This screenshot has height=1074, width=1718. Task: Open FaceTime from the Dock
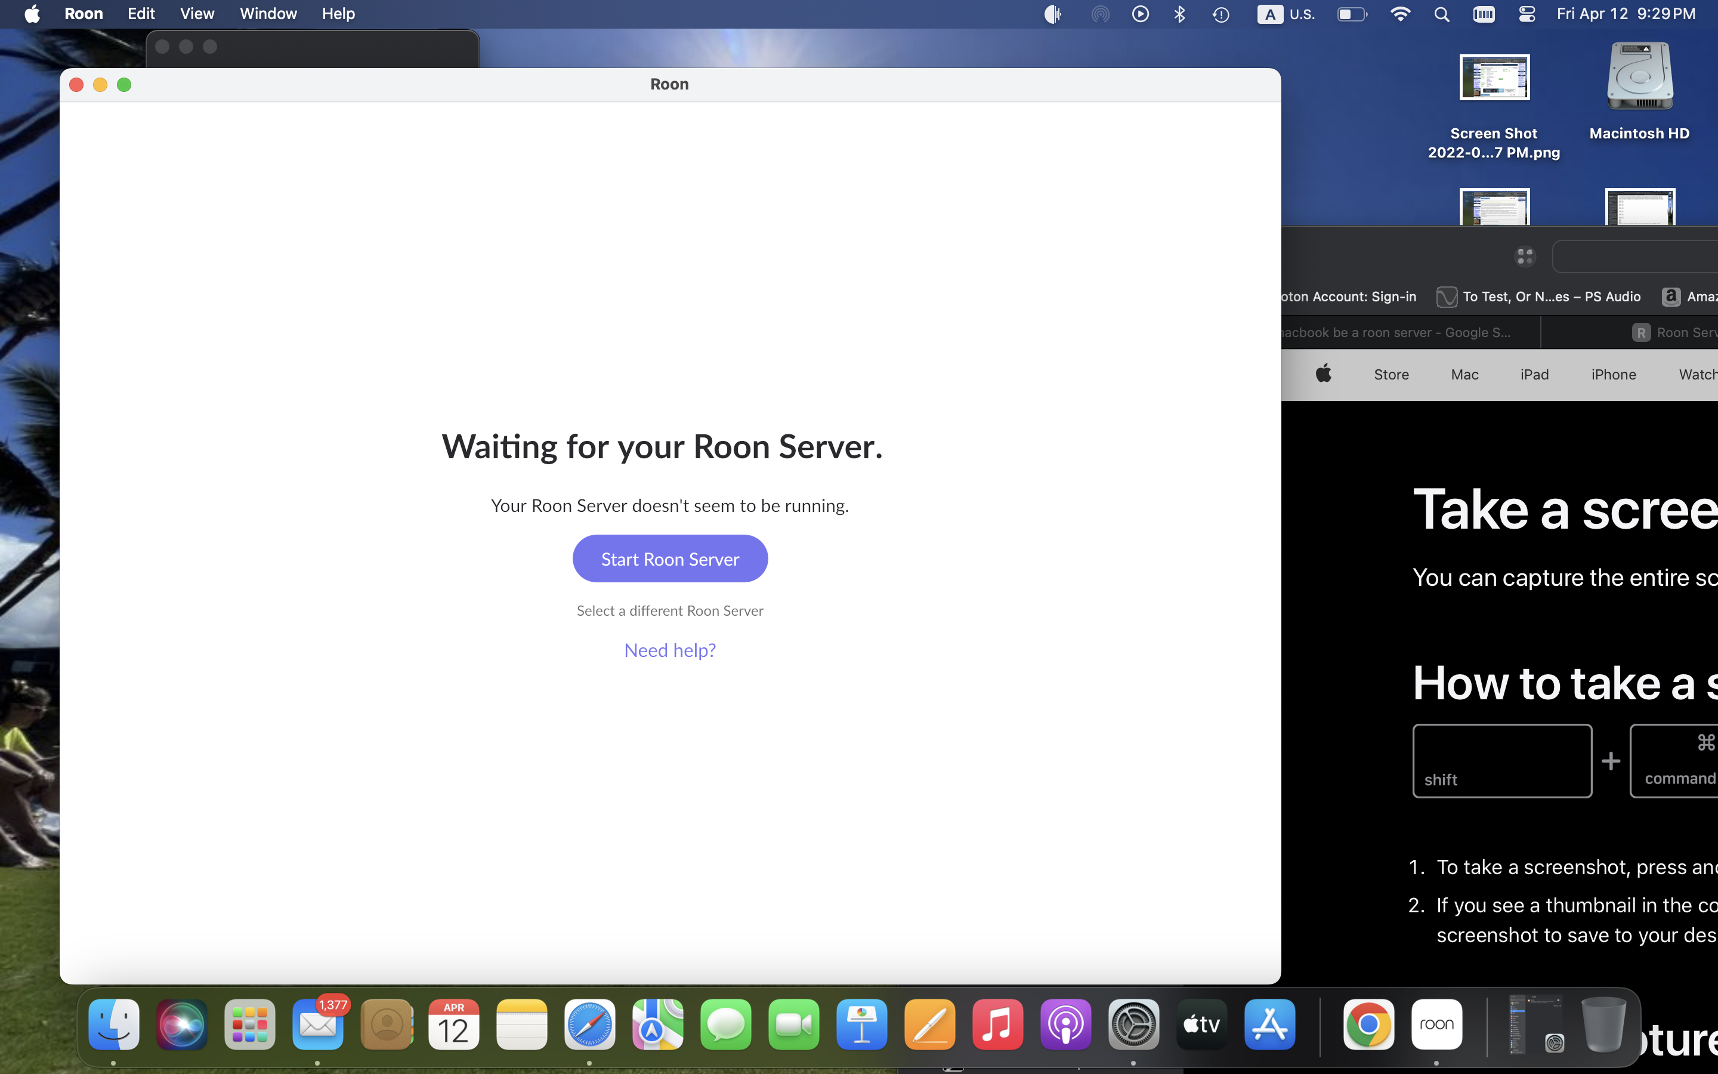[794, 1024]
